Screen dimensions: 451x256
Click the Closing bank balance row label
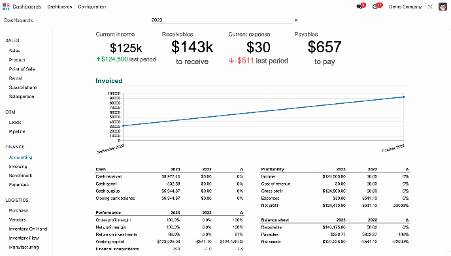pyautogui.click(x=115, y=199)
